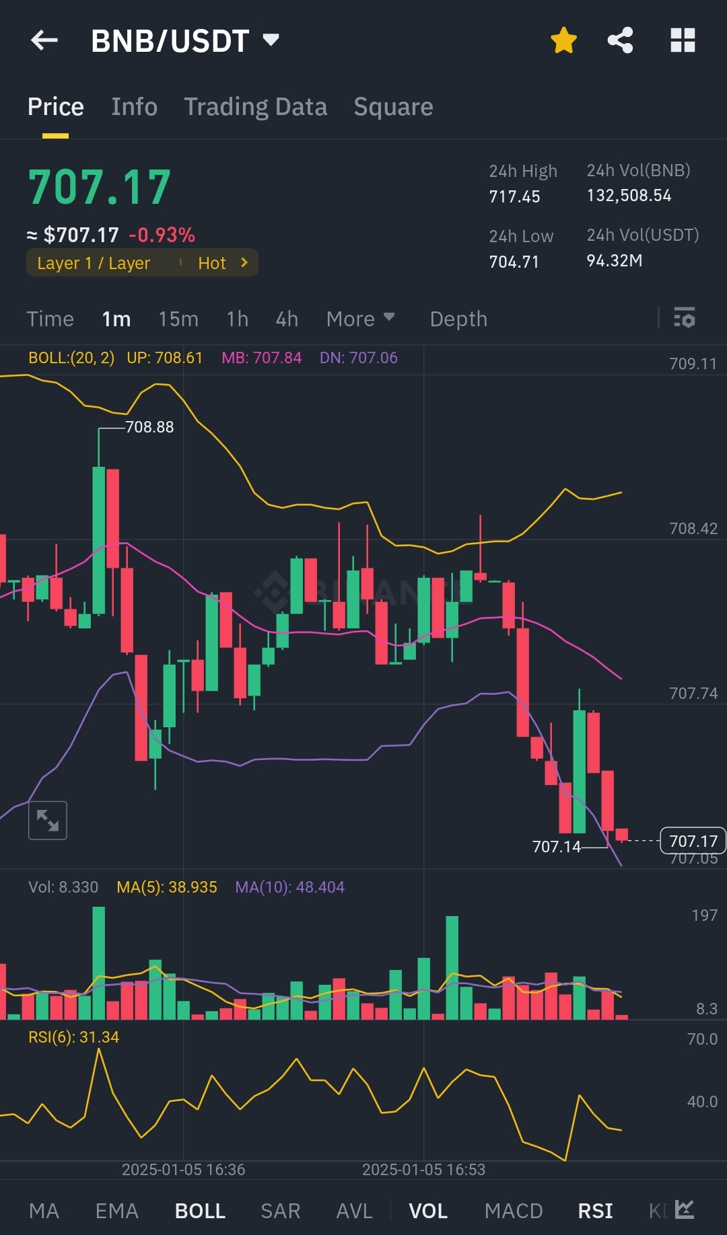Image resolution: width=727 pixels, height=1235 pixels.
Task: Tap the share icon
Action: point(620,40)
